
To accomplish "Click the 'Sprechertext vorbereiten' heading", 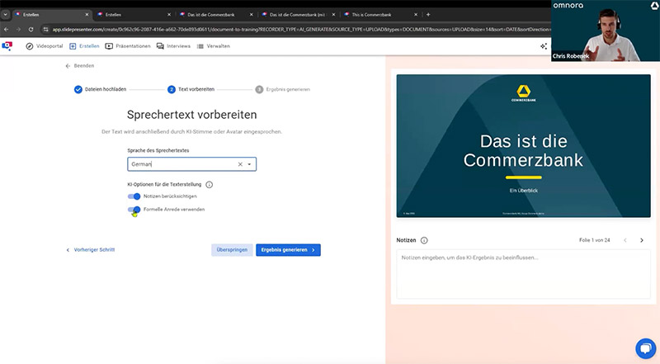I will (191, 115).
